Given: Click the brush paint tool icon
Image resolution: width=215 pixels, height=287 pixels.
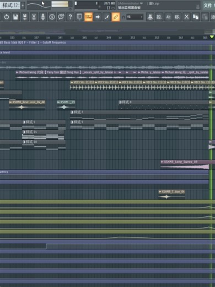Looking at the screenshot, I should (x=106, y=17).
